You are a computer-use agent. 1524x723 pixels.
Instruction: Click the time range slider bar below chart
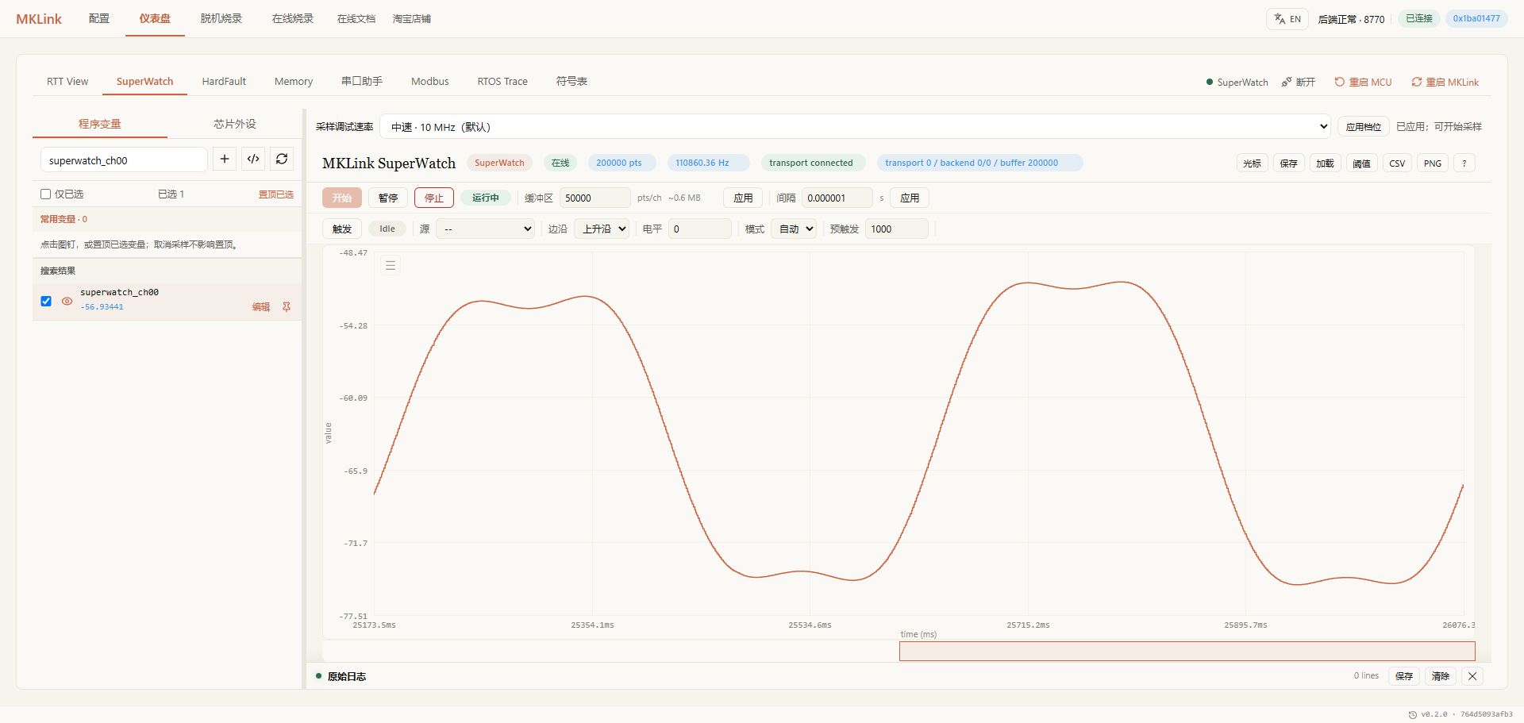click(1187, 652)
